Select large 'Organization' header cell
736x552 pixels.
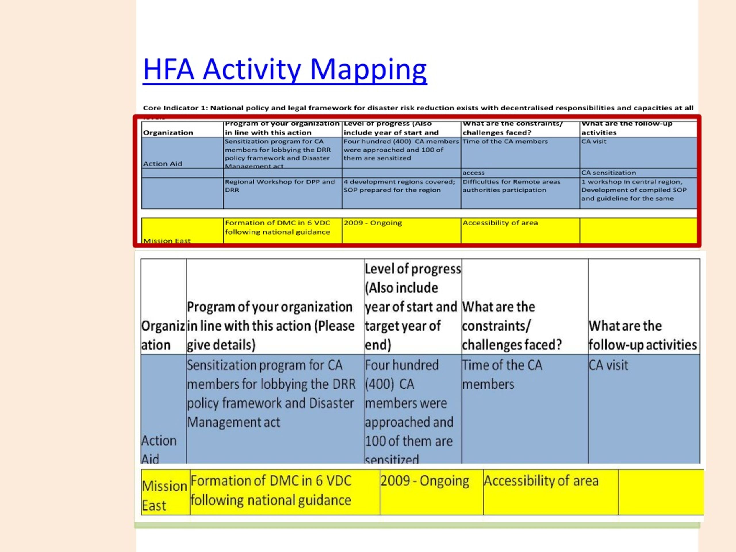click(x=164, y=306)
